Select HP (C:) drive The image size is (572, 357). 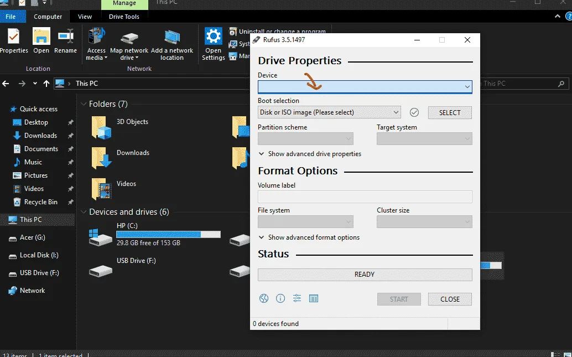[x=155, y=234]
